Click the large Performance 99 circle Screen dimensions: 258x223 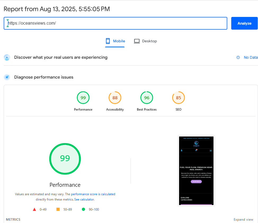click(65, 159)
